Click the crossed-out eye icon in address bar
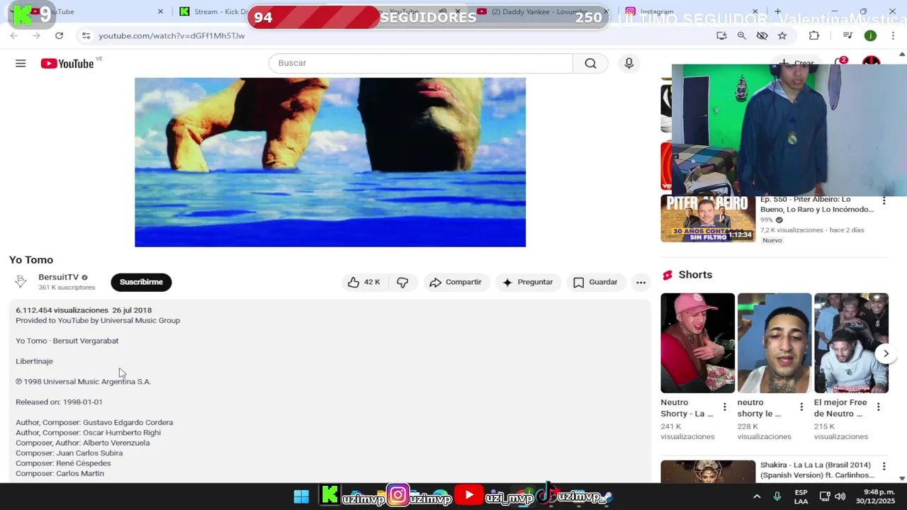907x510 pixels. 762,35
